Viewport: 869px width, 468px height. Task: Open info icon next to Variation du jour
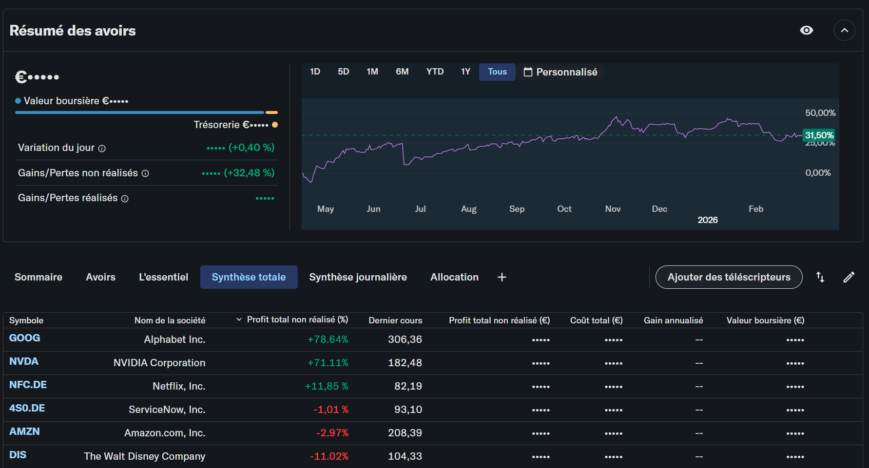tap(102, 149)
